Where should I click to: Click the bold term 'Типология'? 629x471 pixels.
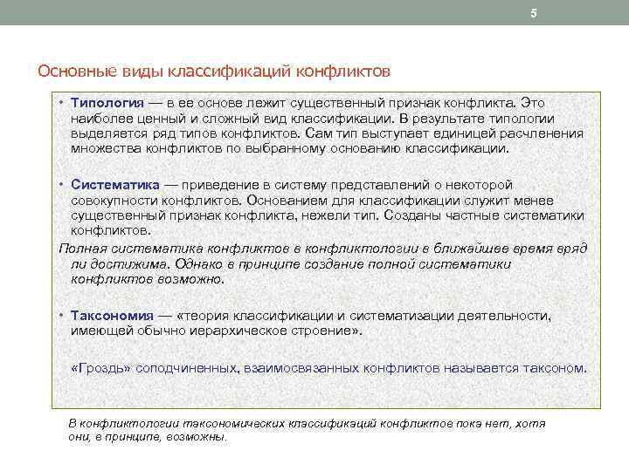(107, 103)
